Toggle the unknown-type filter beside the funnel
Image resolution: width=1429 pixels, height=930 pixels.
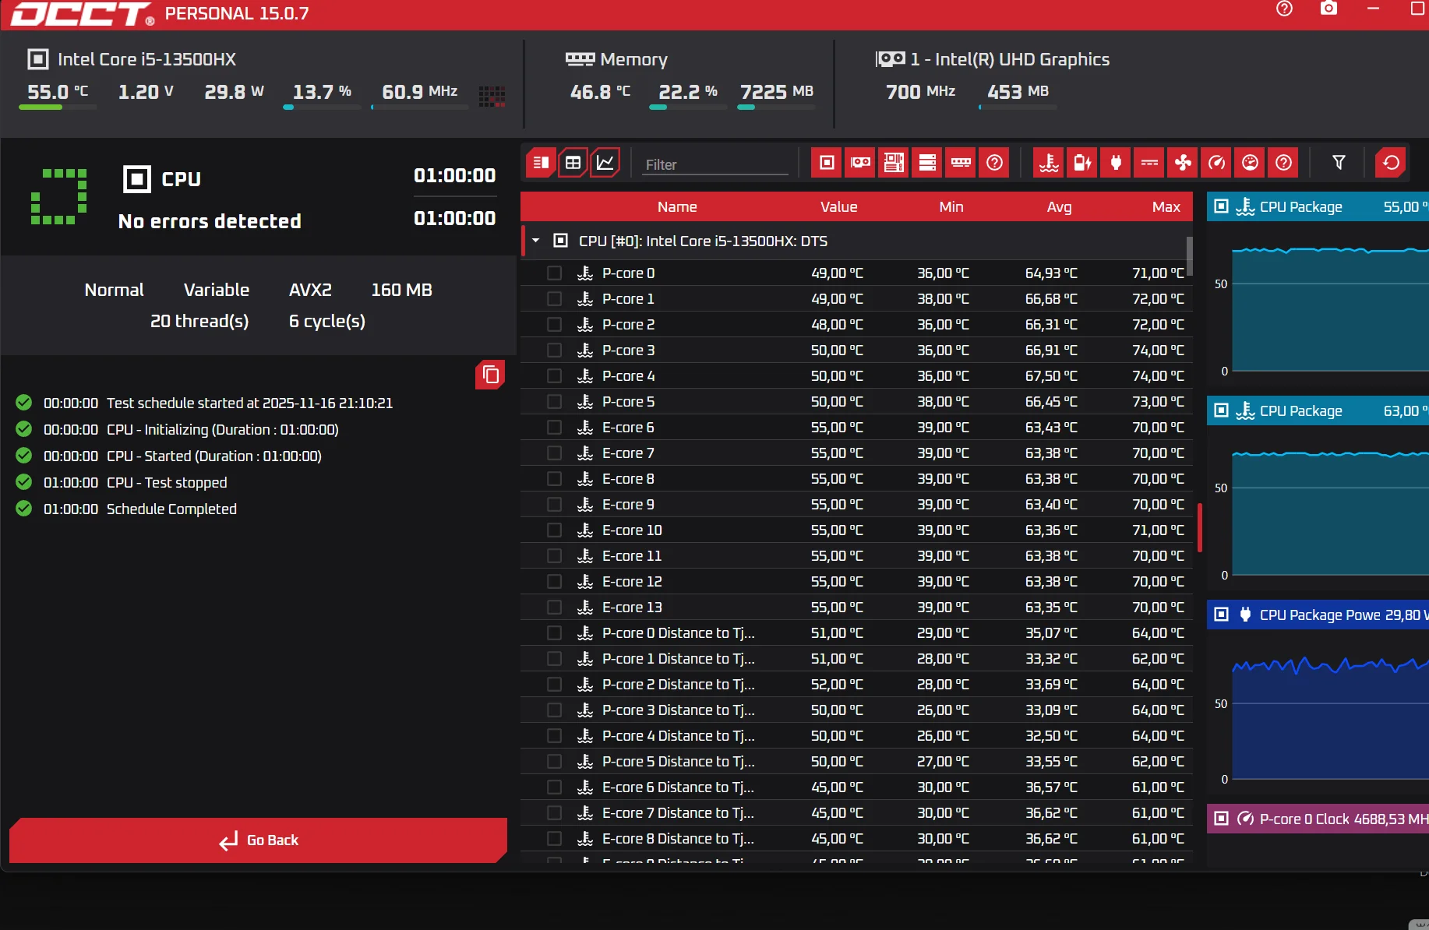click(1283, 163)
